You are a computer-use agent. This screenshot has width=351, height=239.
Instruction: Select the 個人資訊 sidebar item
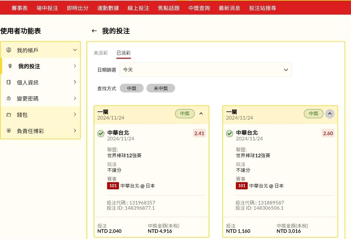point(41,82)
